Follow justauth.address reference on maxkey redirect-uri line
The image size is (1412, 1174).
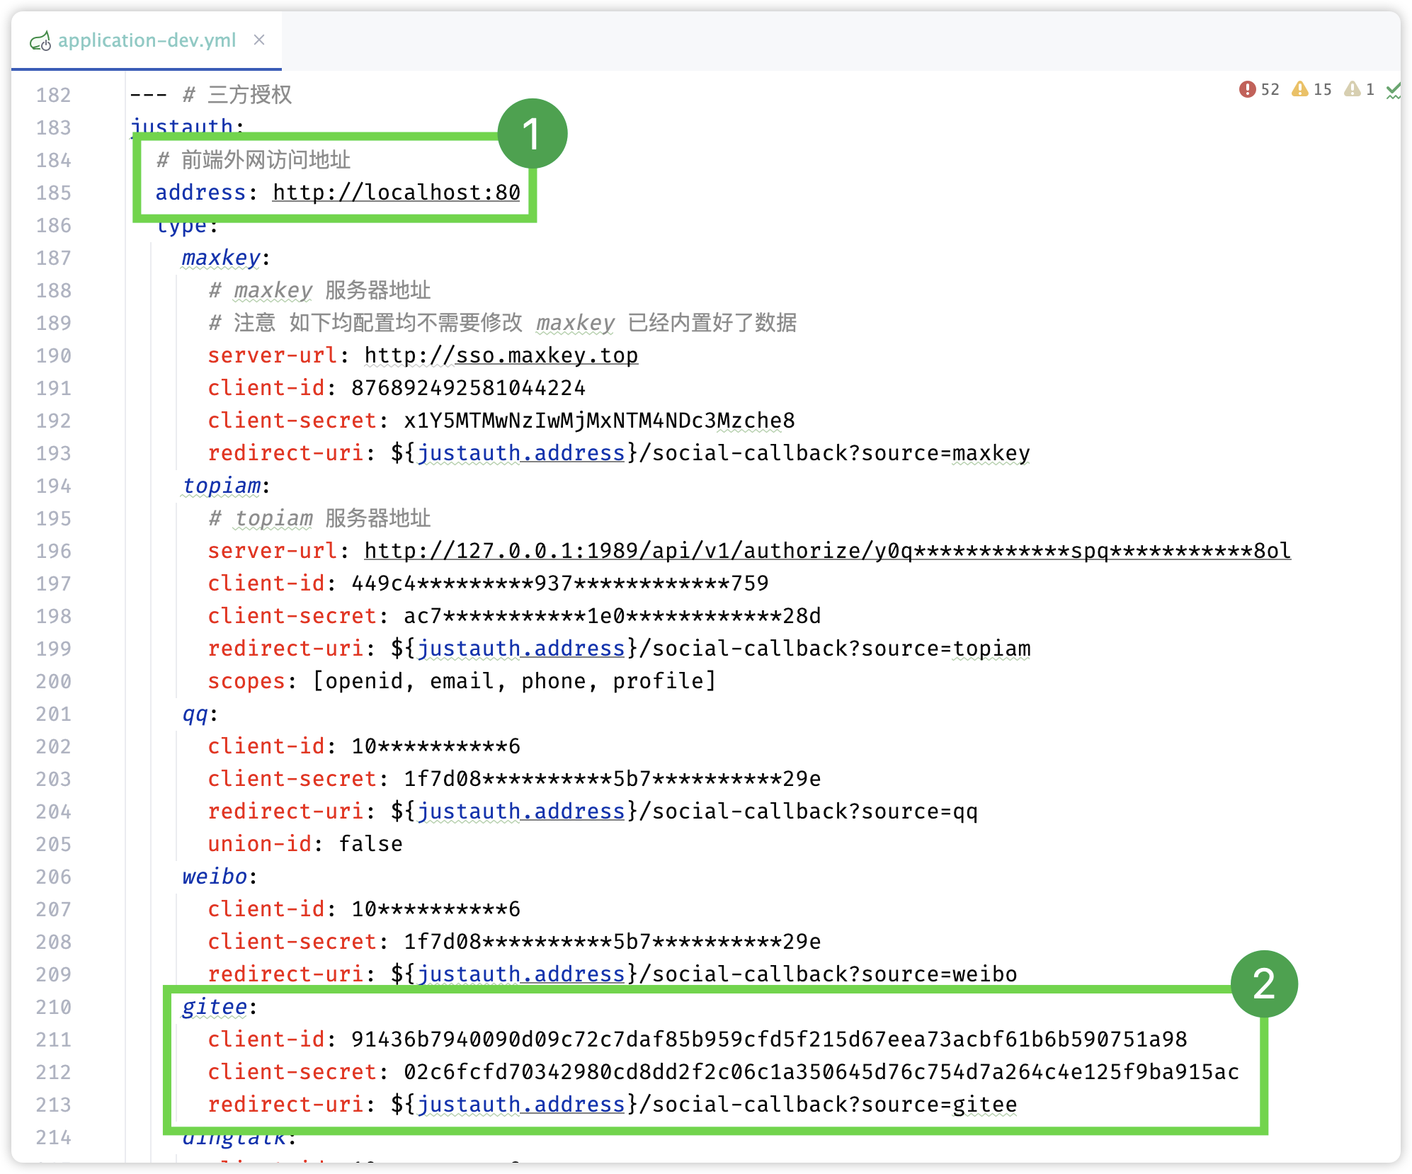click(521, 453)
